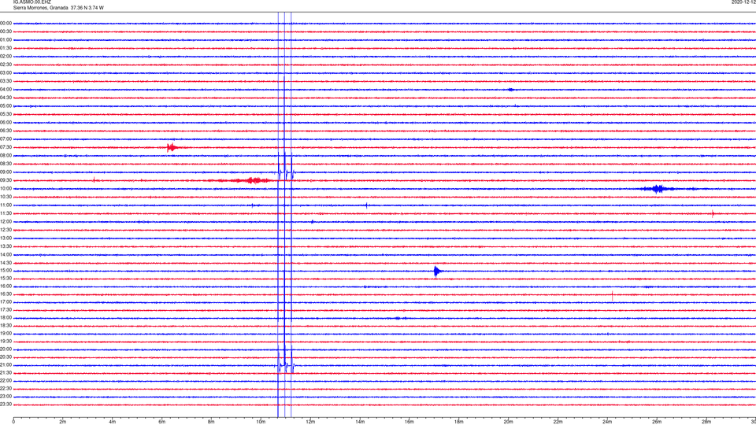Viewport: 756px width, 425px height.
Task: Click the 10m tick on the minute axis
Action: pos(261,422)
